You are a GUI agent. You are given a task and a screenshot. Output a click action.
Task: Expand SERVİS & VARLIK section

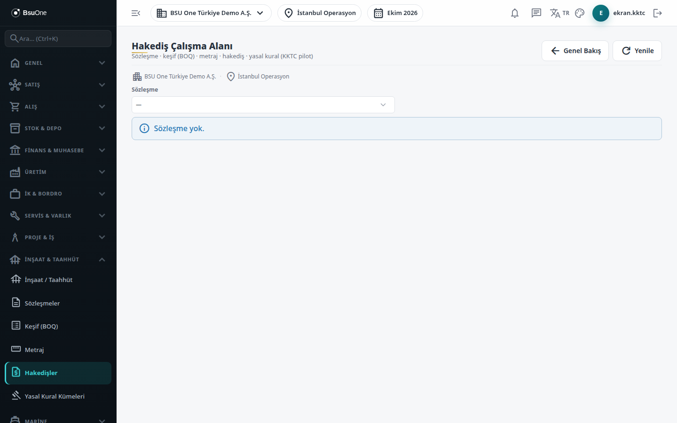point(58,216)
